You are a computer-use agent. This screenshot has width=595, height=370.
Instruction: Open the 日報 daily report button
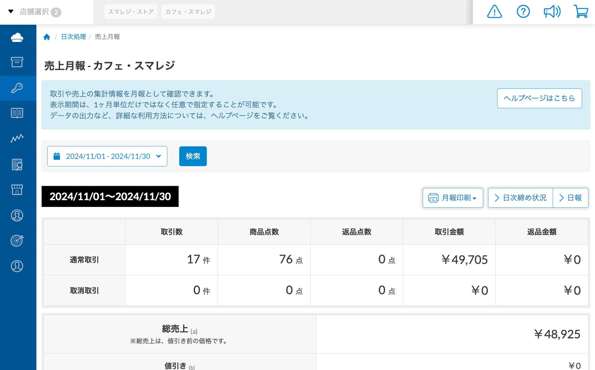pos(571,198)
